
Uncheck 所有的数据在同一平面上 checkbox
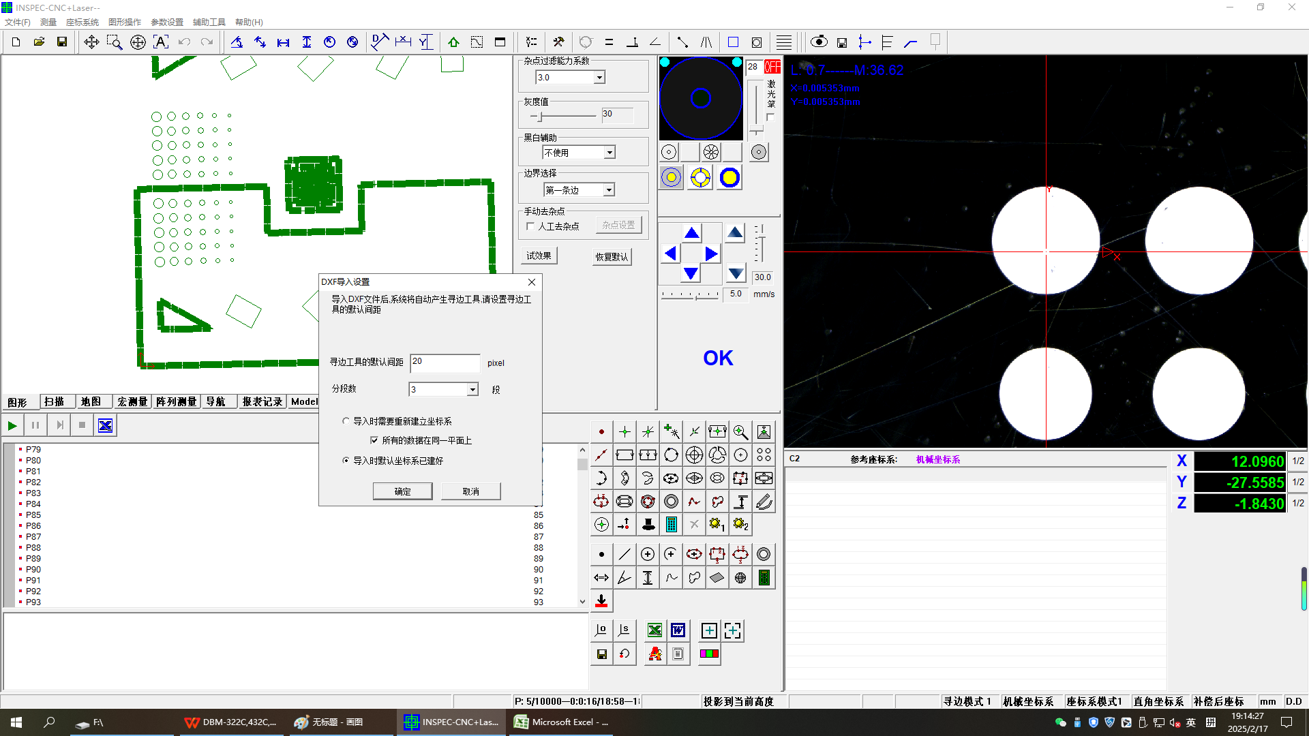coord(374,440)
